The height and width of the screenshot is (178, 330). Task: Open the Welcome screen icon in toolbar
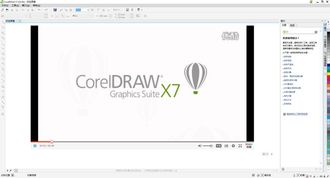127,10
